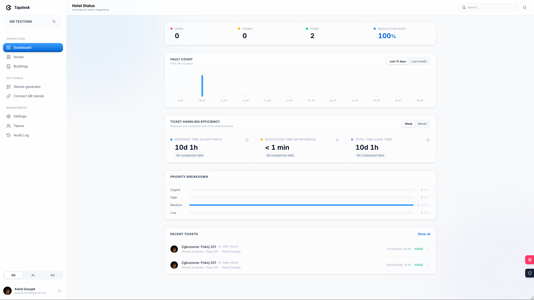Click the Stands generator QR icon
This screenshot has height=300, width=534.
click(x=9, y=87)
